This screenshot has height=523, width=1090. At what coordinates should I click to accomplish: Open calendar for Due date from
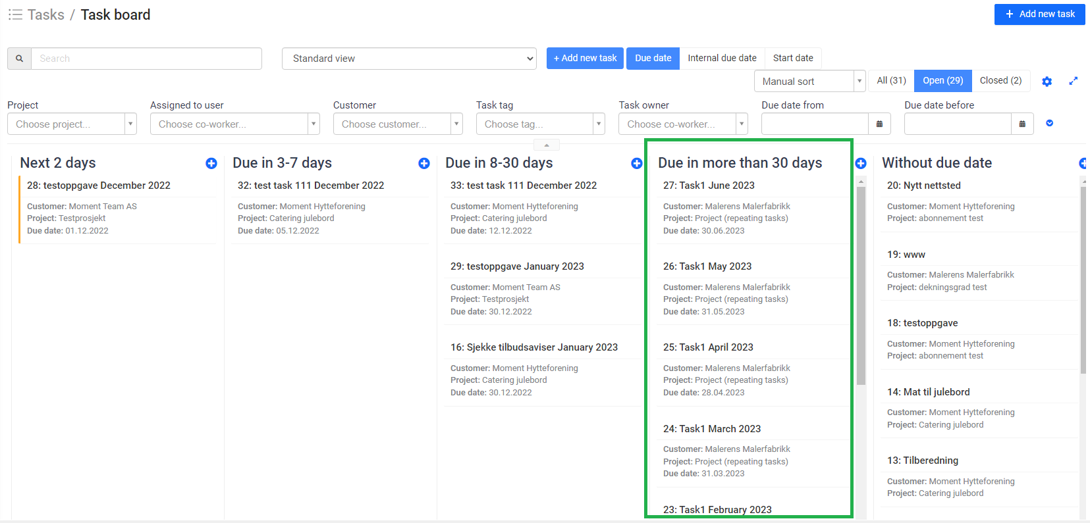click(x=879, y=124)
